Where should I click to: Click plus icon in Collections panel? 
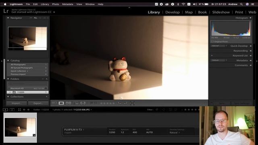click(x=47, y=97)
